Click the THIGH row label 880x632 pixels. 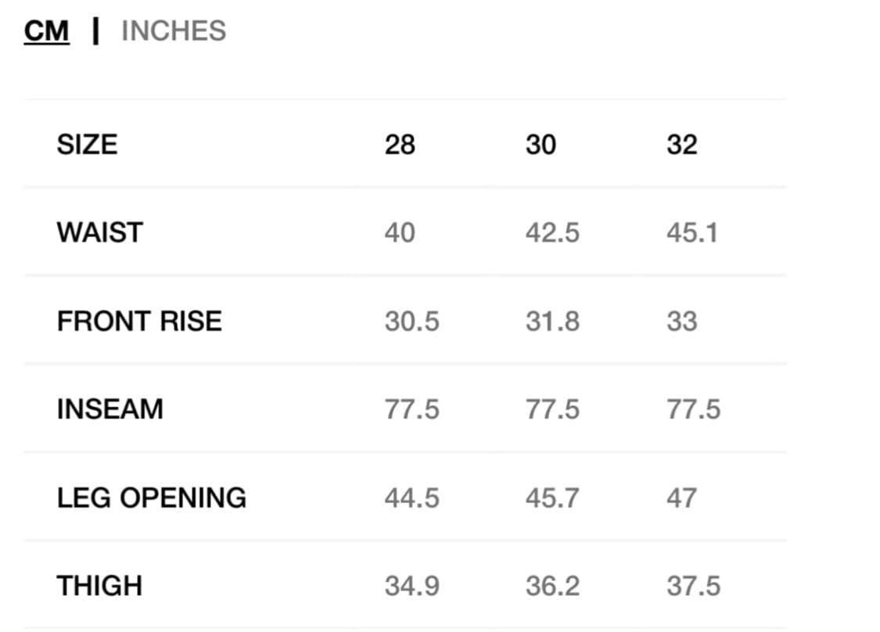[x=99, y=586]
